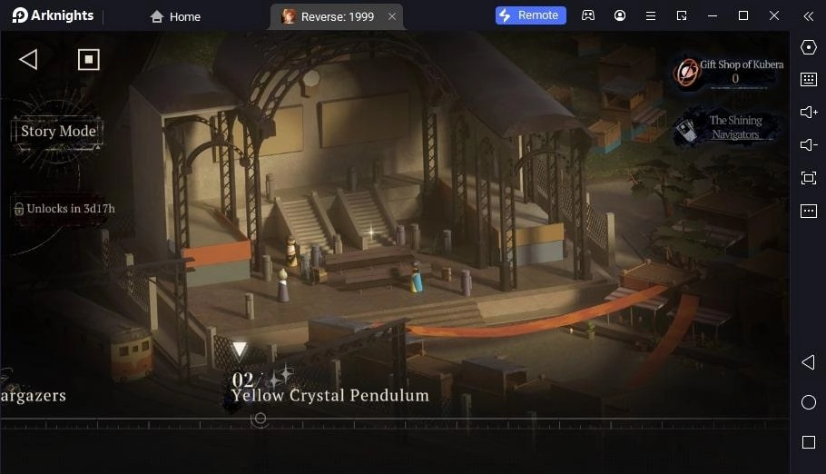Click the sparkle on the station stairs

[x=371, y=232]
